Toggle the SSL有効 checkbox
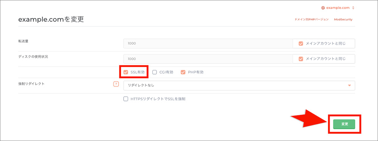 125,72
